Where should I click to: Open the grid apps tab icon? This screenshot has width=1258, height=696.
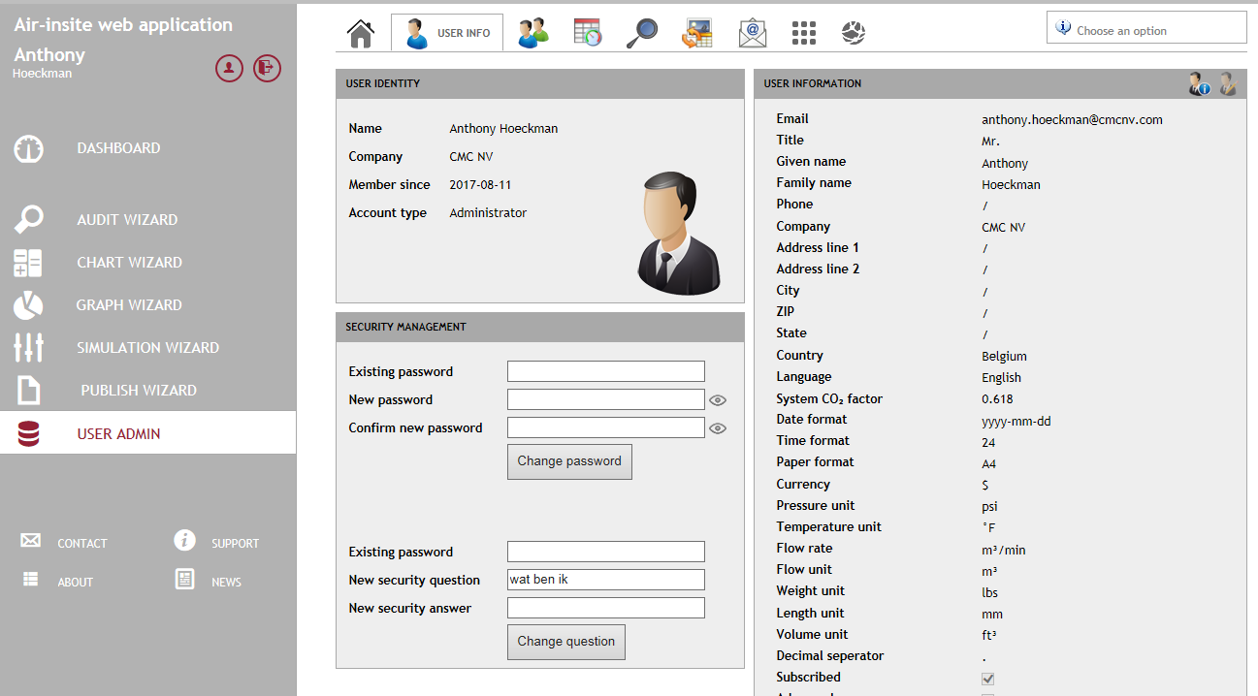point(803,33)
